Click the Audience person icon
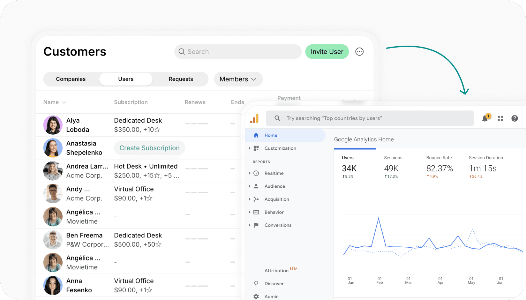Screen dimensions: 526x300 point(256,186)
